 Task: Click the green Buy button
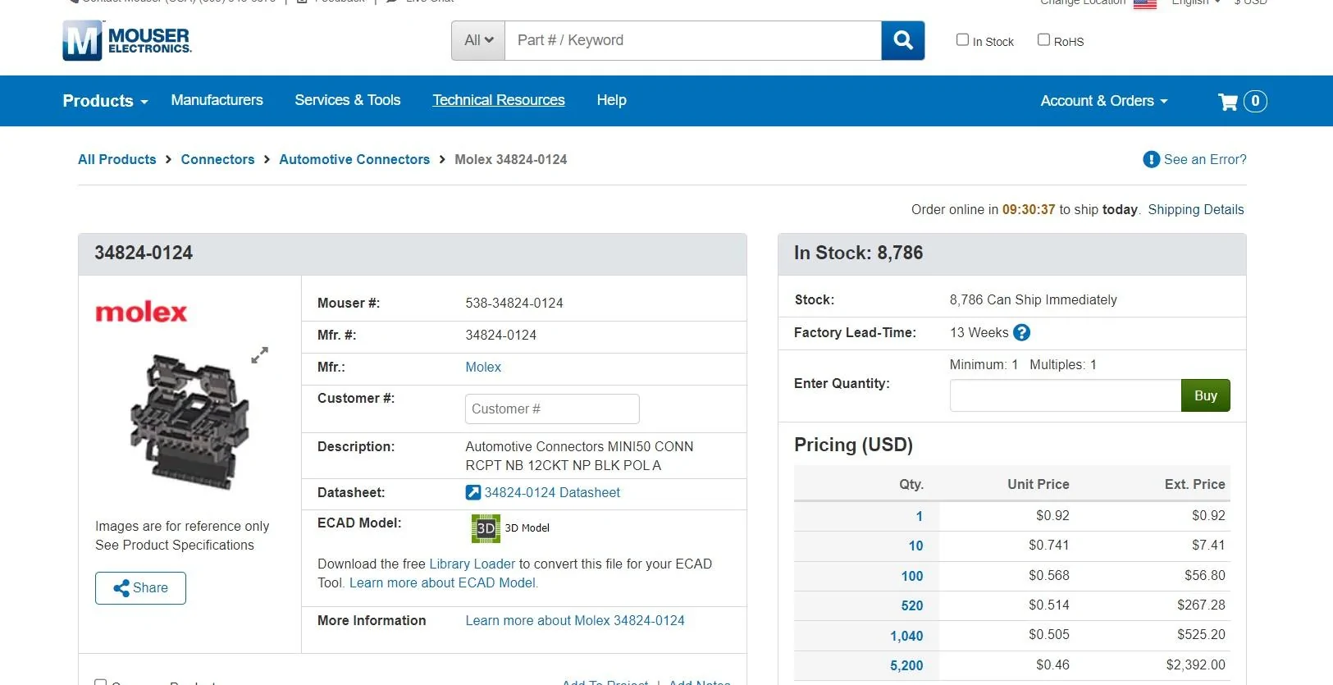(x=1206, y=395)
